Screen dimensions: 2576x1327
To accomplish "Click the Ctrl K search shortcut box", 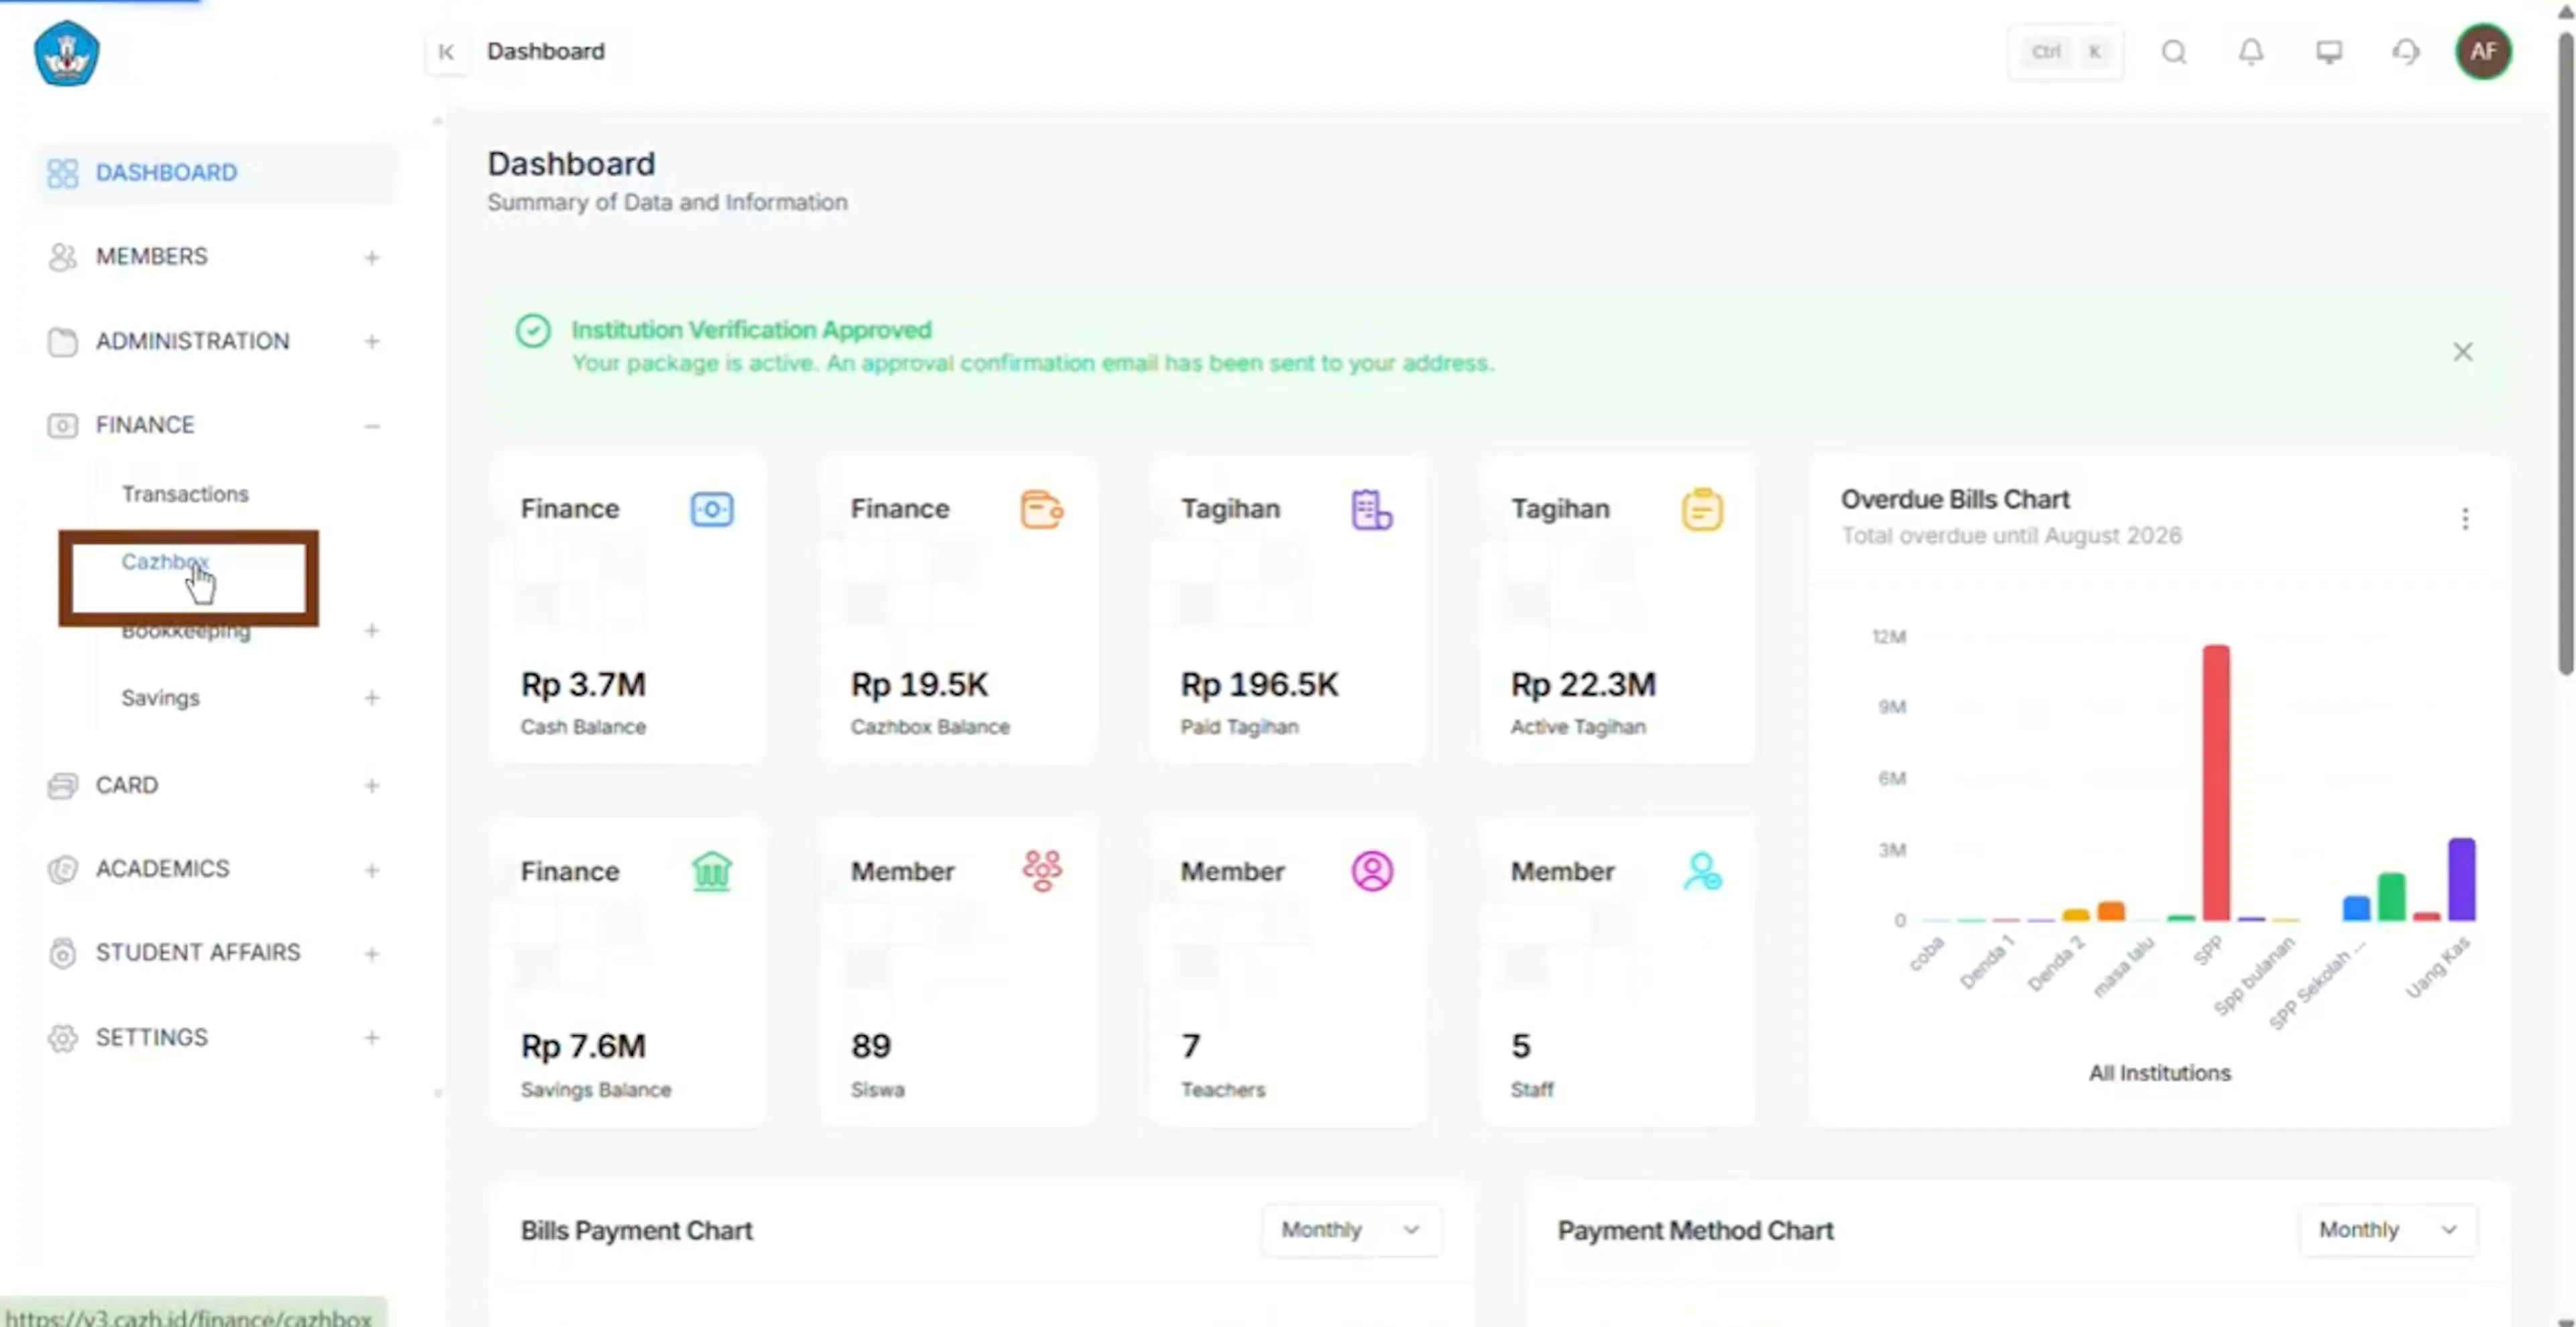I will click(x=2066, y=52).
